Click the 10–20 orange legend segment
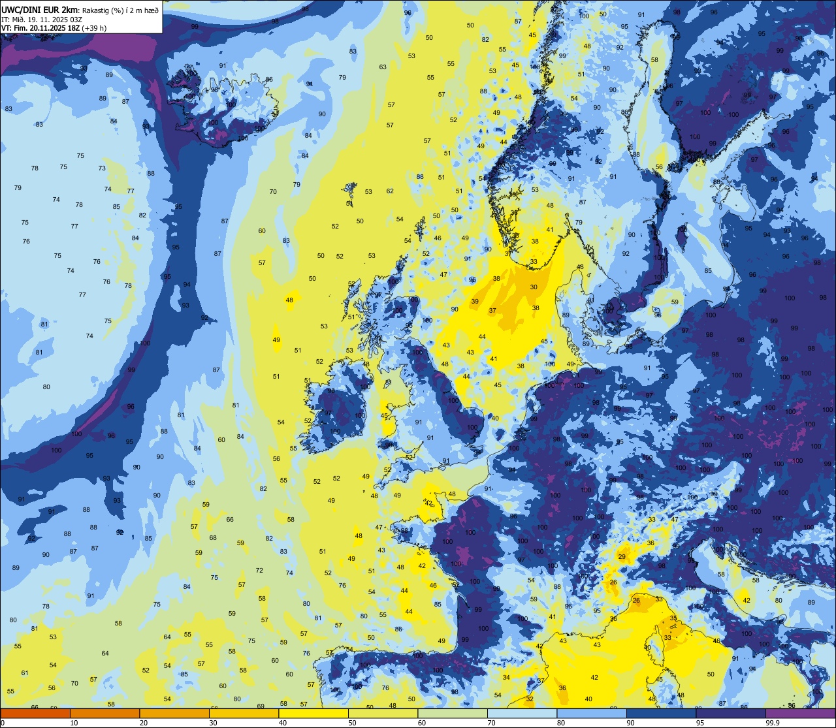Image resolution: width=836 pixels, height=728 pixels. pos(104,713)
